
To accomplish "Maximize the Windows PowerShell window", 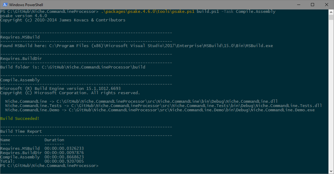I will tap(313, 5).
